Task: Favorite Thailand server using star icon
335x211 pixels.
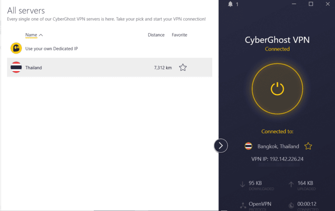Action: coord(183,68)
